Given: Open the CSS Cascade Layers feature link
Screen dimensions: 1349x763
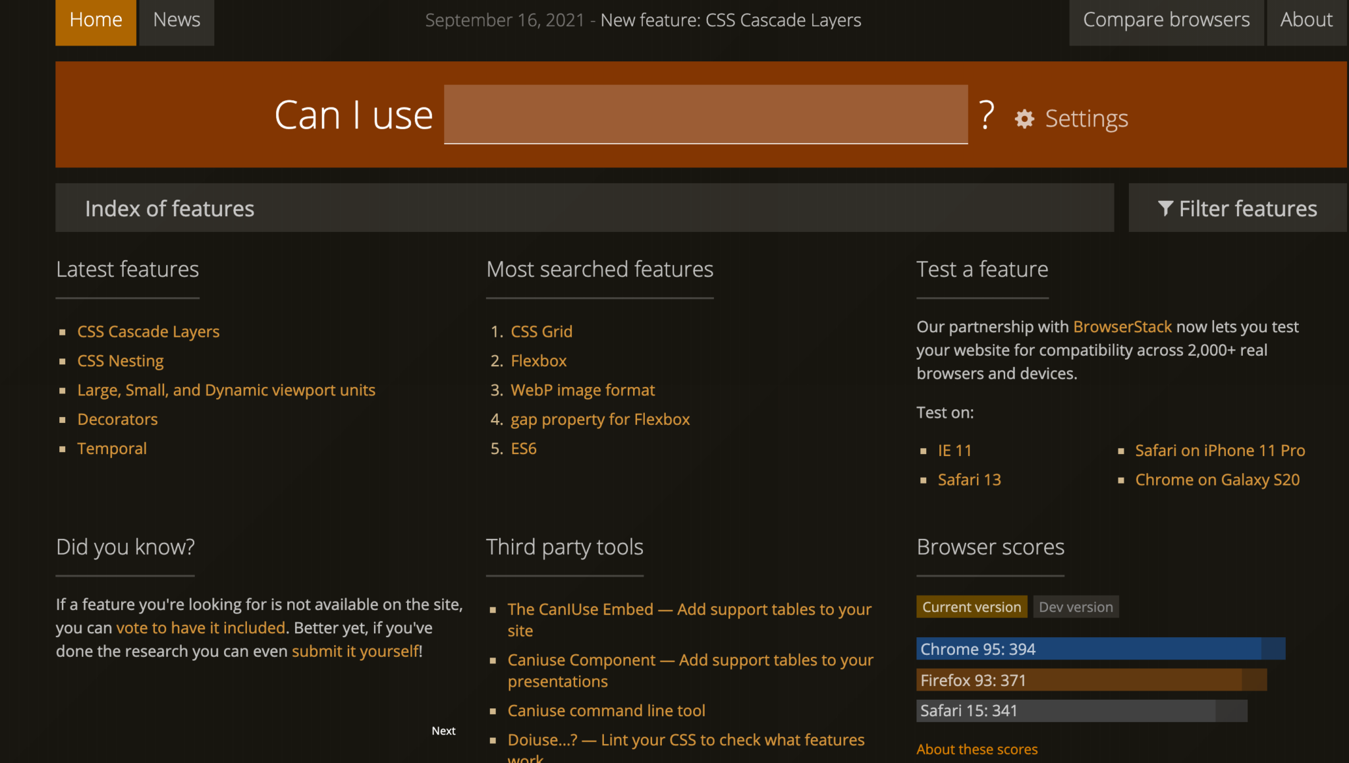Looking at the screenshot, I should pos(148,331).
